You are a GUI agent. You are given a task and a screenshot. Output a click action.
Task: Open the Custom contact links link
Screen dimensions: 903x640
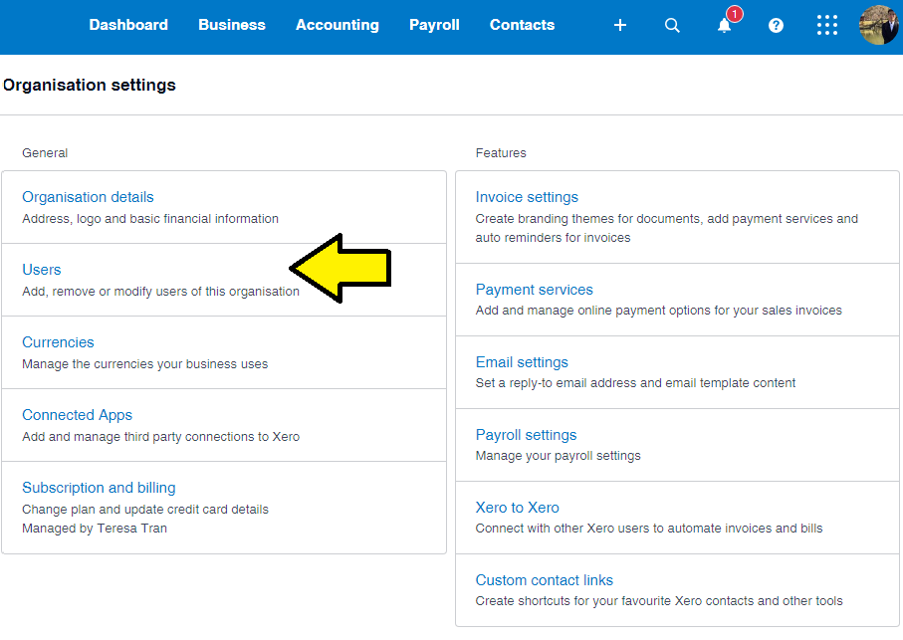[x=545, y=579]
